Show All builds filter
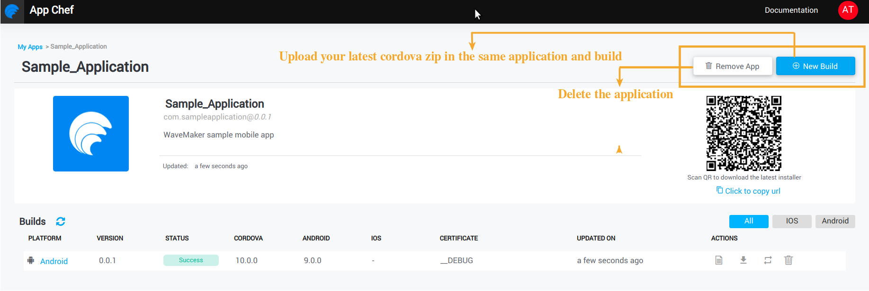The image size is (869, 291). [748, 221]
